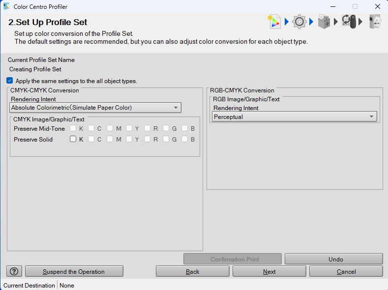Viewport: 388px width, 290px height.
Task: Toggle Preserve Solid Y checkbox
Action: [x=129, y=139]
